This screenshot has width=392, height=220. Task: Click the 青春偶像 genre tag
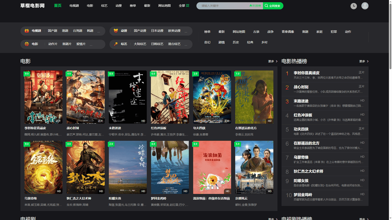pyautogui.click(x=288, y=32)
